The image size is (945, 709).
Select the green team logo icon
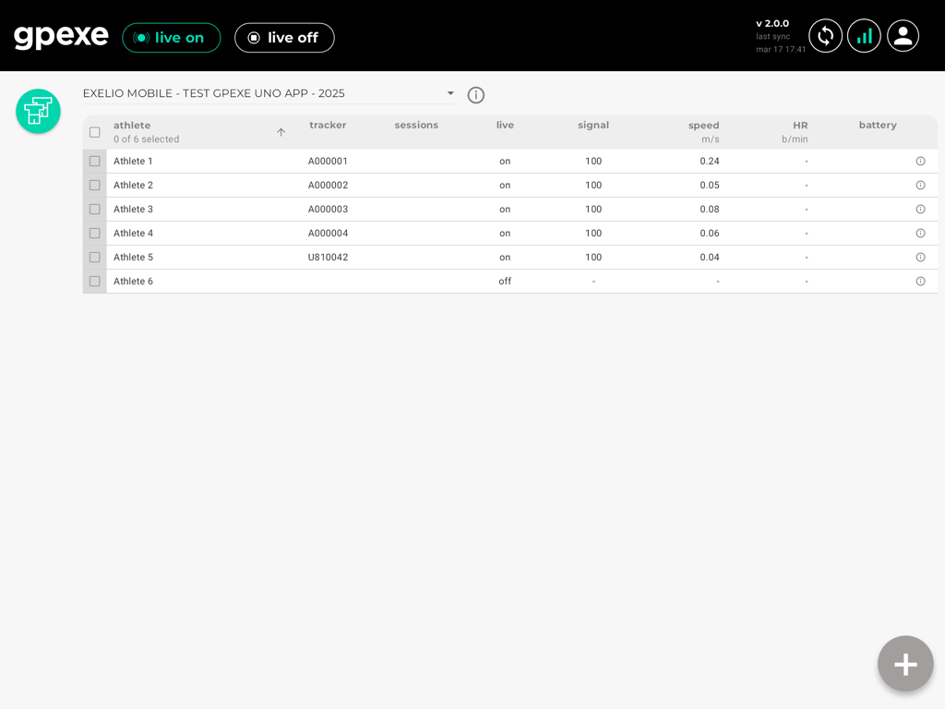38,111
